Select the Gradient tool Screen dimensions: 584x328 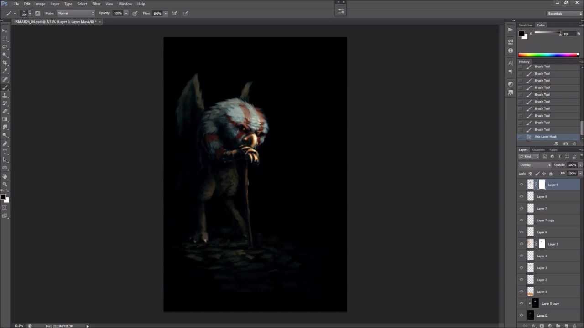coord(5,119)
